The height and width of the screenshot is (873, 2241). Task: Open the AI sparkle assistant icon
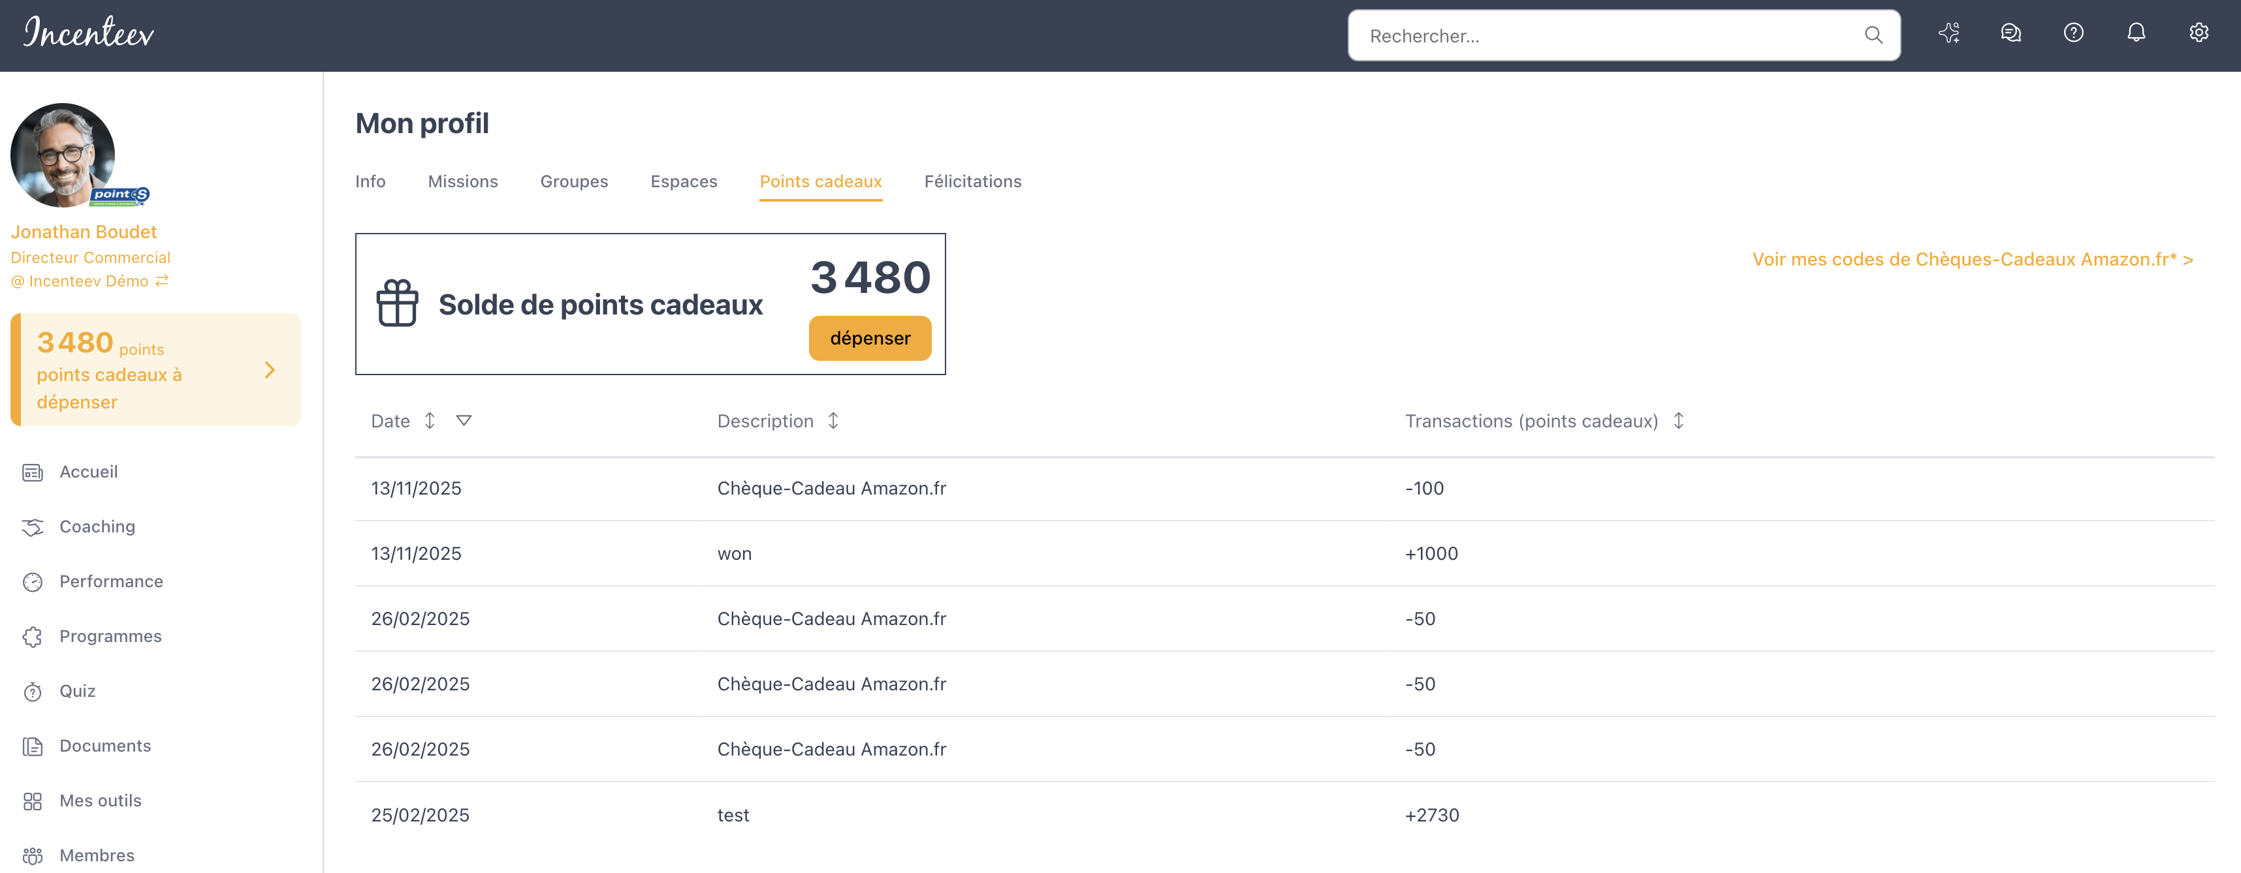pyautogui.click(x=1948, y=33)
